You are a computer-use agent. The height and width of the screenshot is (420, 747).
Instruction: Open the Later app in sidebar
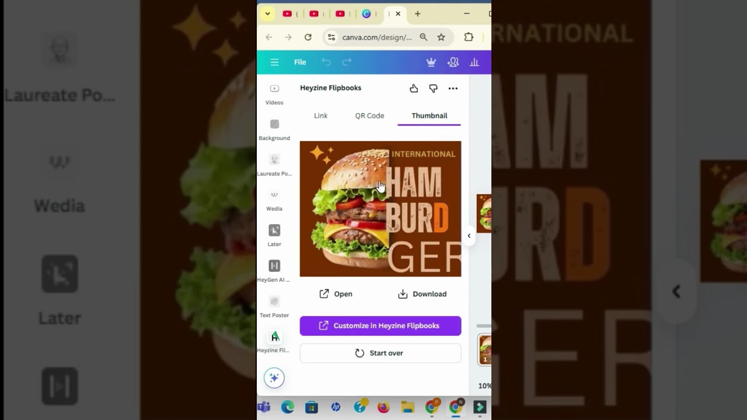[x=274, y=236]
